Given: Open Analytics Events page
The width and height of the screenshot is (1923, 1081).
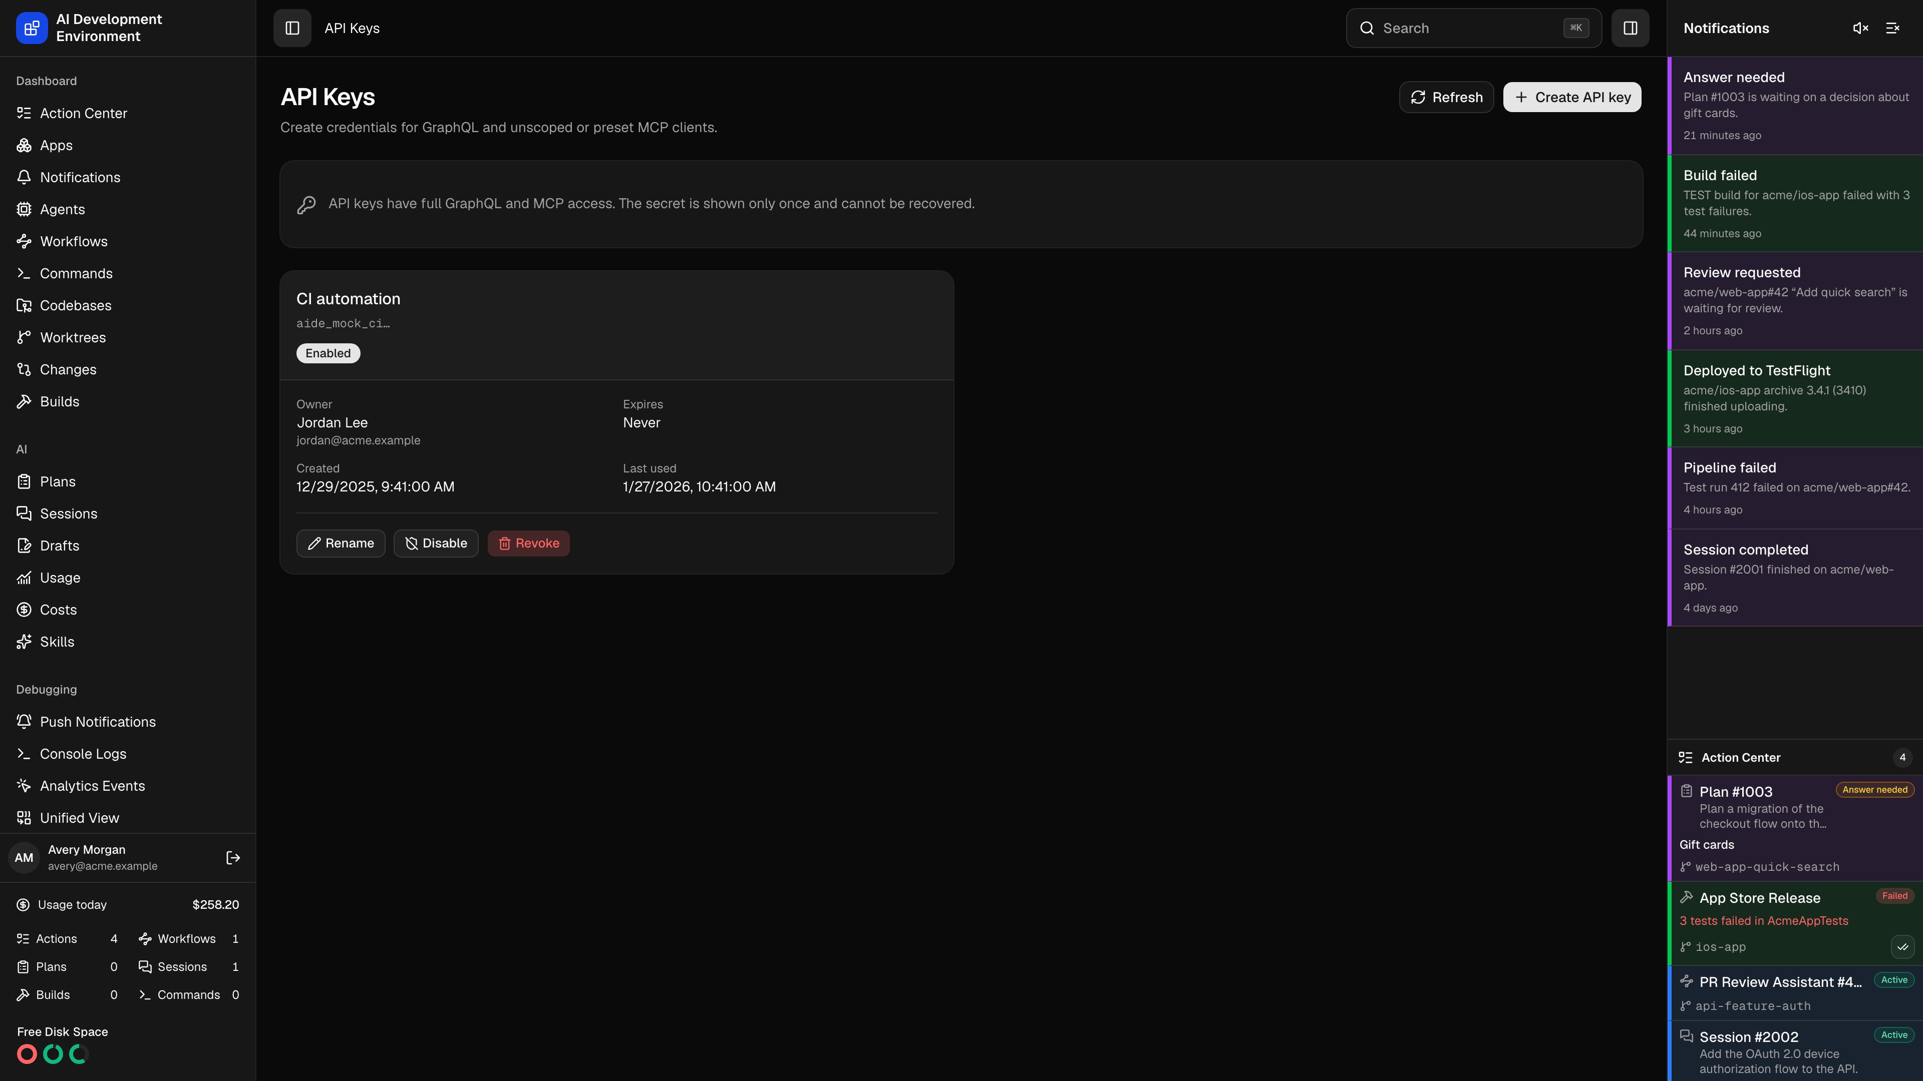Looking at the screenshot, I should 128,786.
